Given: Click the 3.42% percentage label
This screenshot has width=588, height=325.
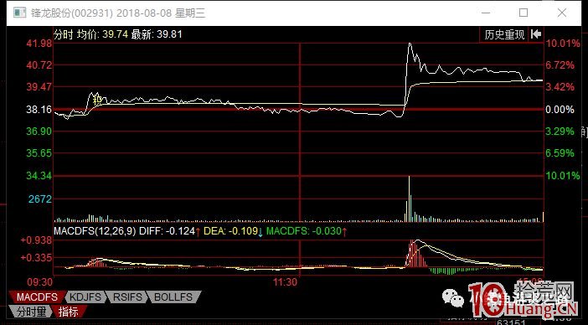Looking at the screenshot, I should [x=560, y=87].
